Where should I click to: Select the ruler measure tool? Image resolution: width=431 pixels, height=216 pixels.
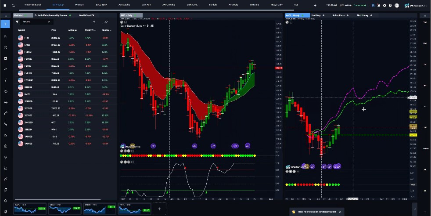tap(6, 124)
